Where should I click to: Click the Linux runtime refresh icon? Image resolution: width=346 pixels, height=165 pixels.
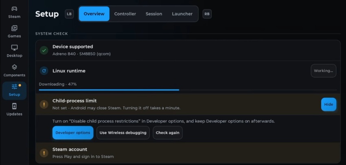click(x=44, y=71)
